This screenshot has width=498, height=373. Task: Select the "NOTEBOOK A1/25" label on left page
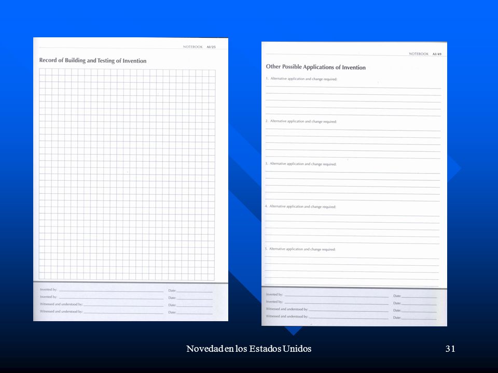199,47
